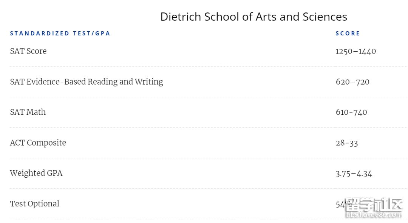Click the SAT Score row label
Viewport: 408px width, 223px height.
pos(28,51)
